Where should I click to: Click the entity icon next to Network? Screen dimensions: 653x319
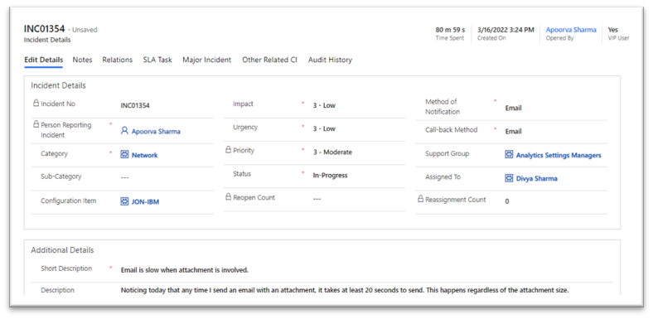pos(124,154)
